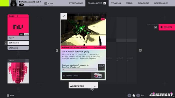
Task: Expand the Gaius panel header
Action: click(x=18, y=61)
